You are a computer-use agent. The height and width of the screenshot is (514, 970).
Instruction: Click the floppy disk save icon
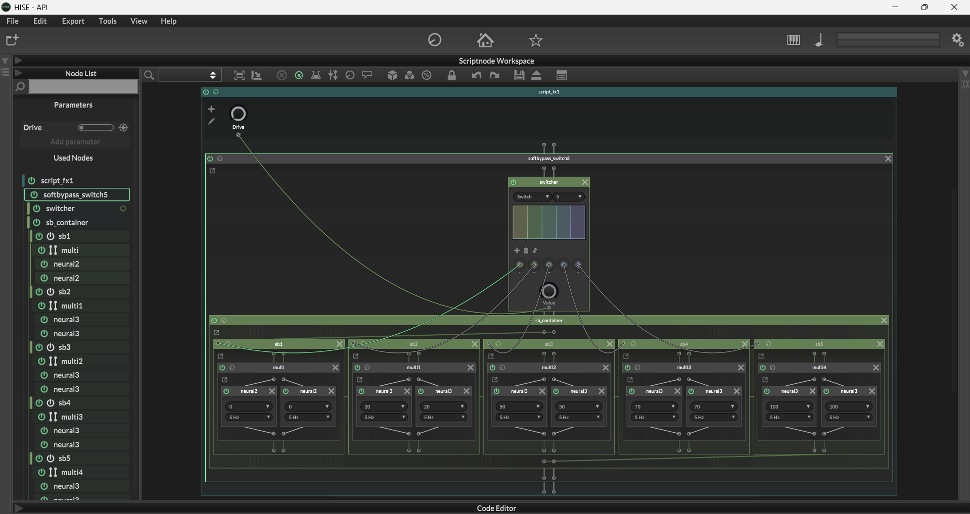coord(519,75)
